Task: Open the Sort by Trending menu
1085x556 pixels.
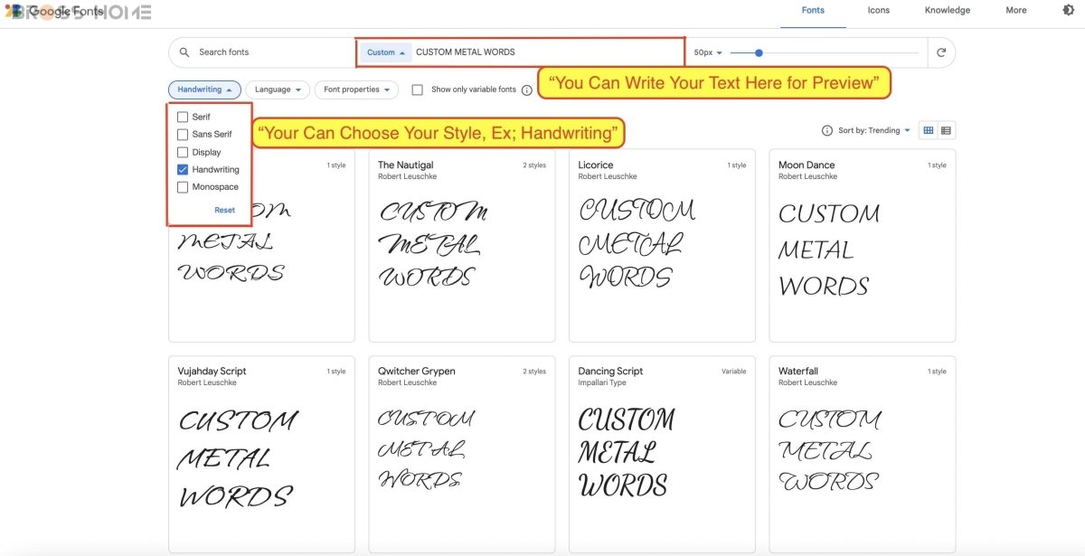Action: pyautogui.click(x=873, y=131)
